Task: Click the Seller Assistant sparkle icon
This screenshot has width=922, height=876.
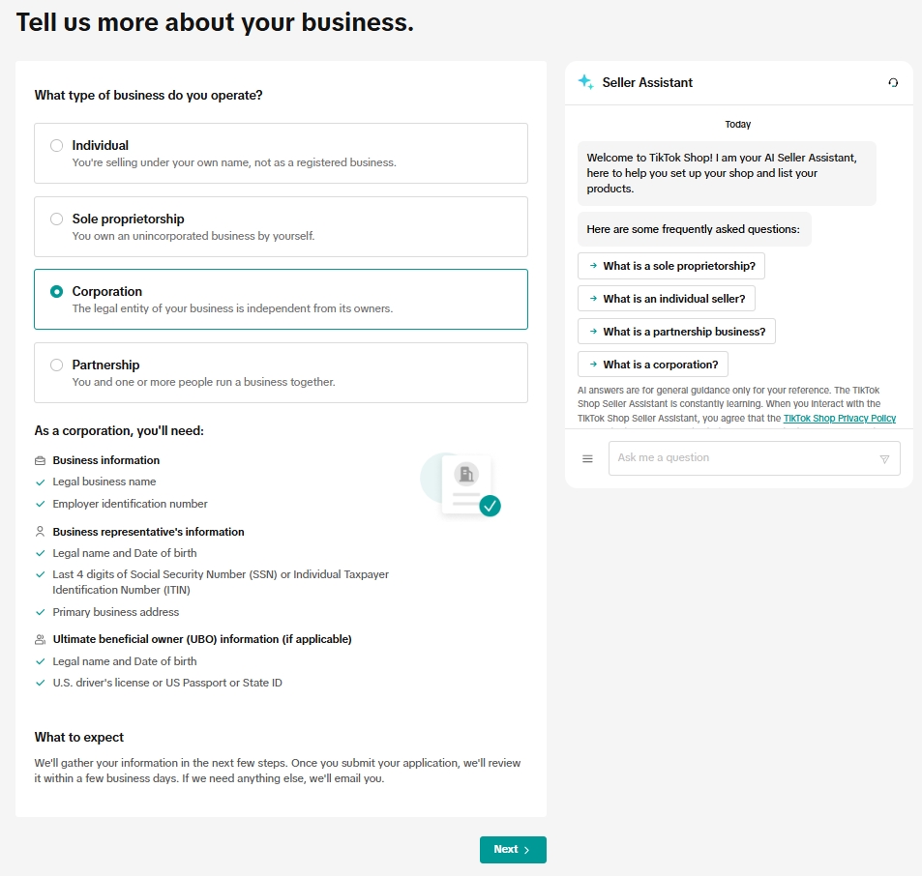Action: [x=585, y=82]
